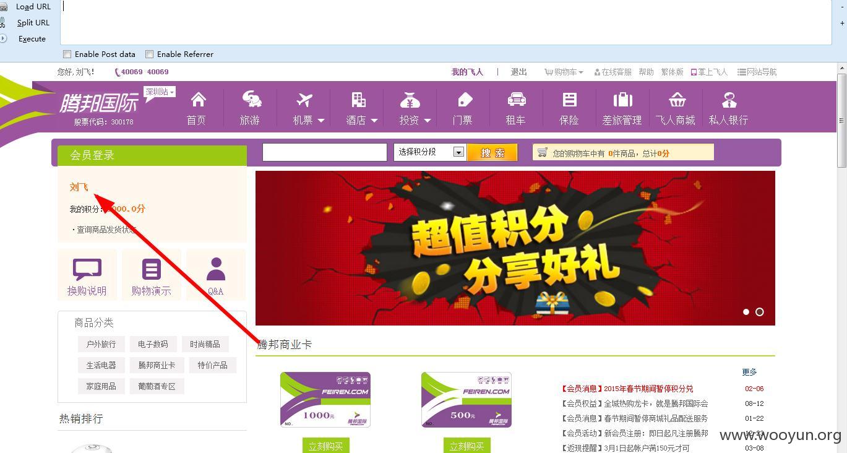
Task: Click 立刻购买 under 1000元 card
Action: 325,446
